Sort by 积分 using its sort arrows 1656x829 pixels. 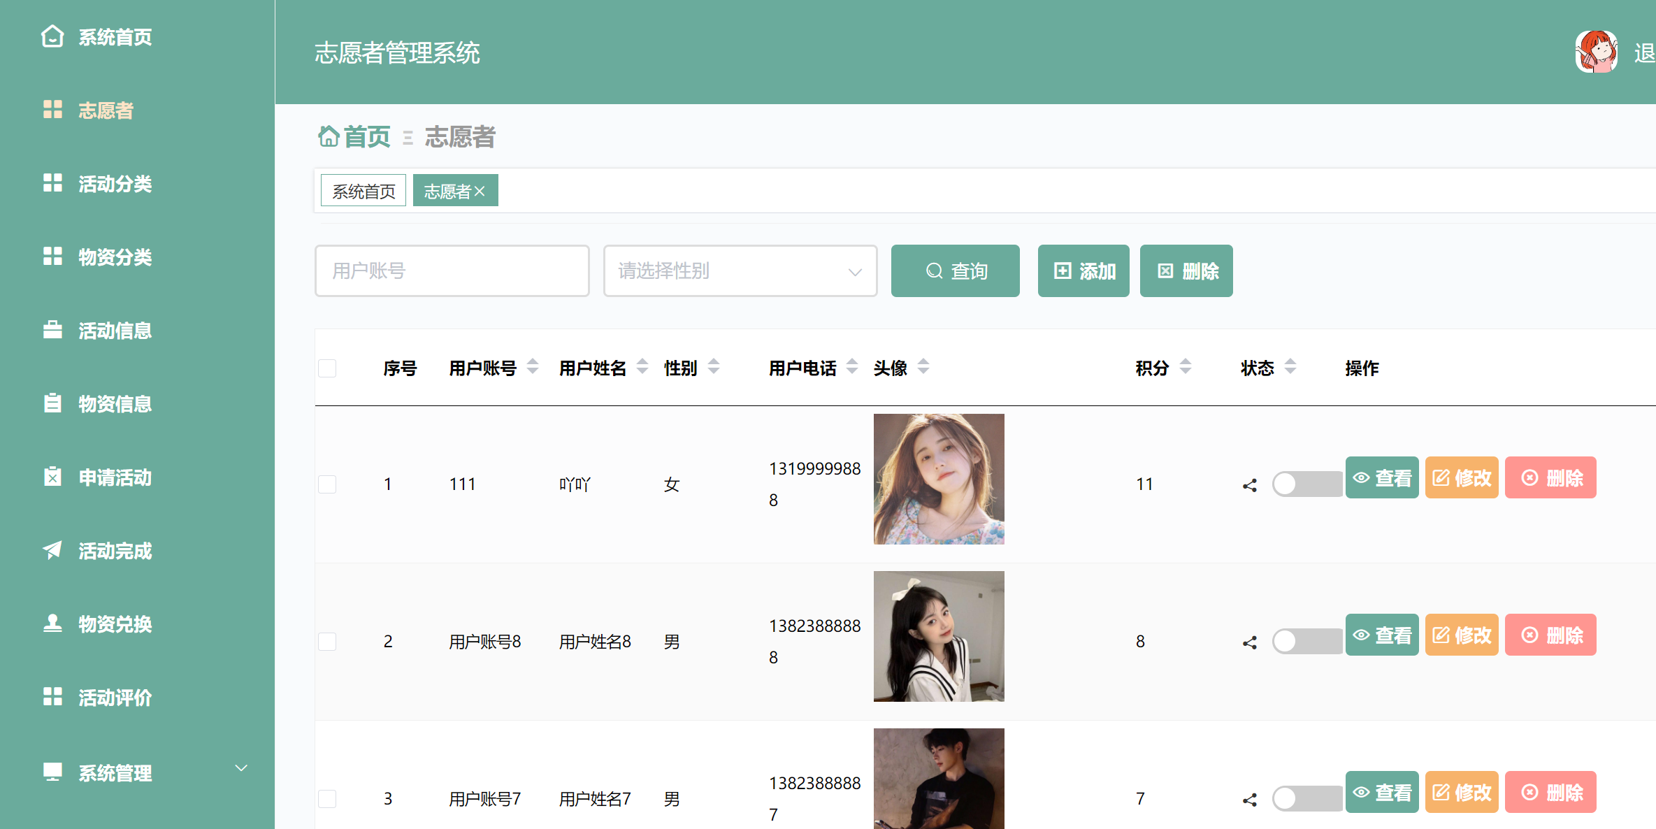[x=1185, y=366]
